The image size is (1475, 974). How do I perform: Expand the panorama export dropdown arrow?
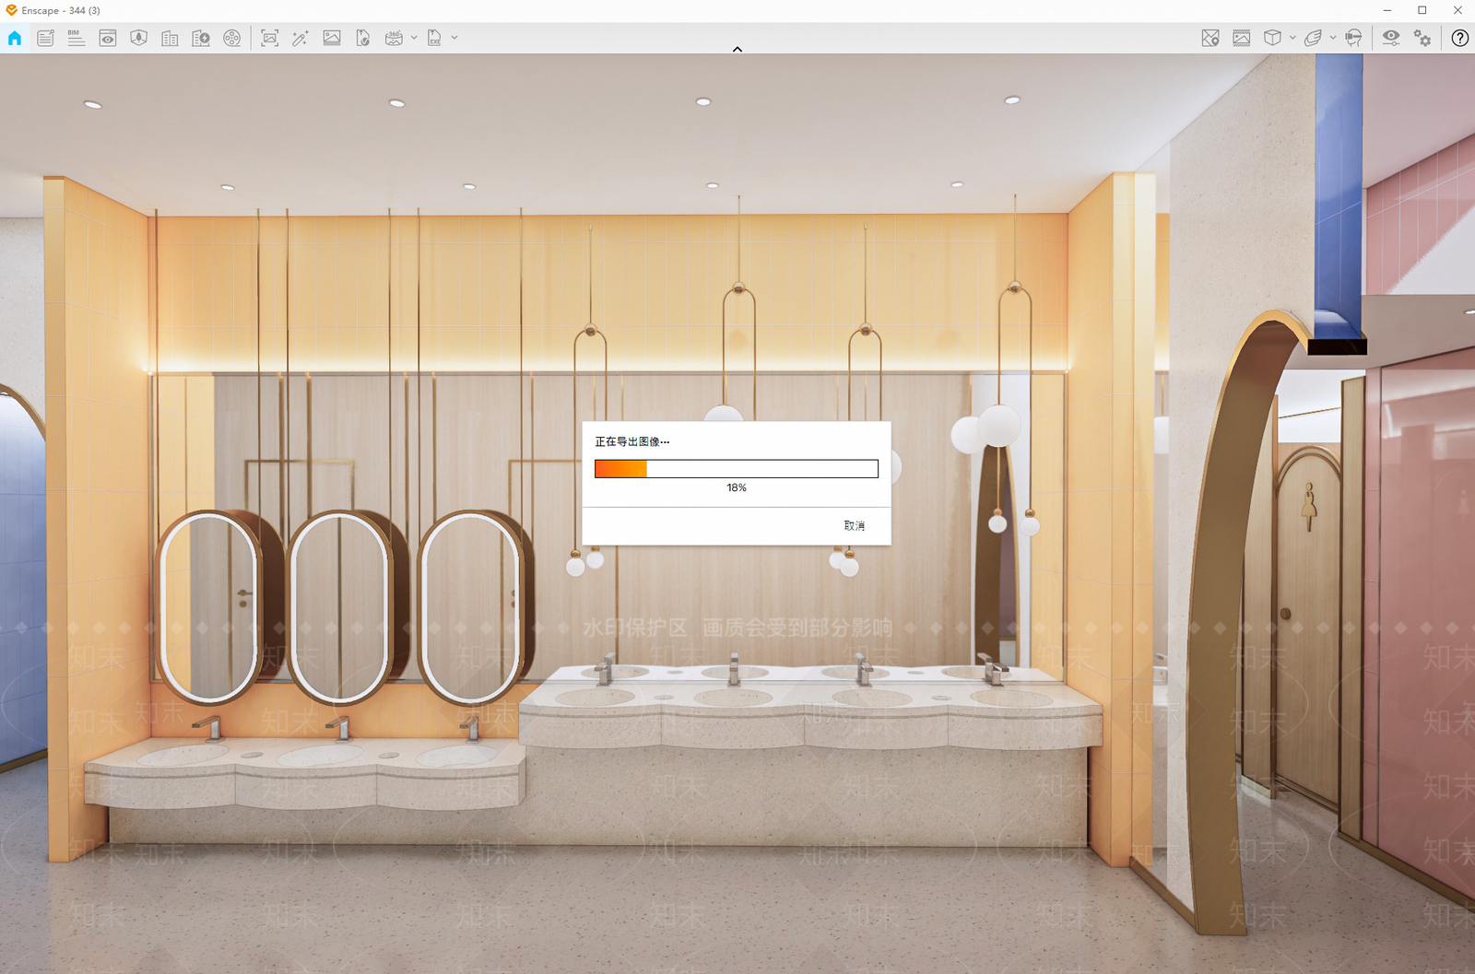414,38
